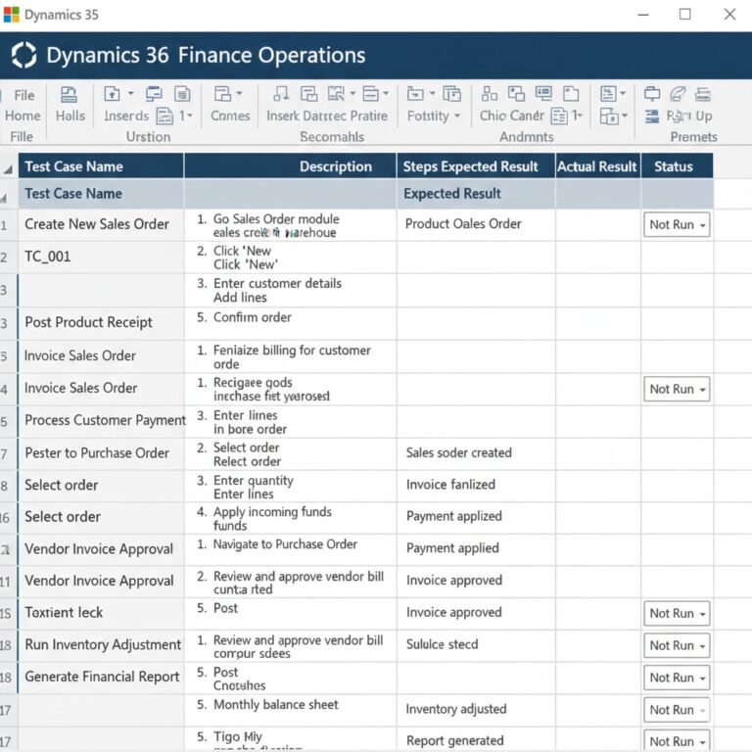Click the Process Customer Payment row
The width and height of the screenshot is (752, 752).
coord(365,421)
